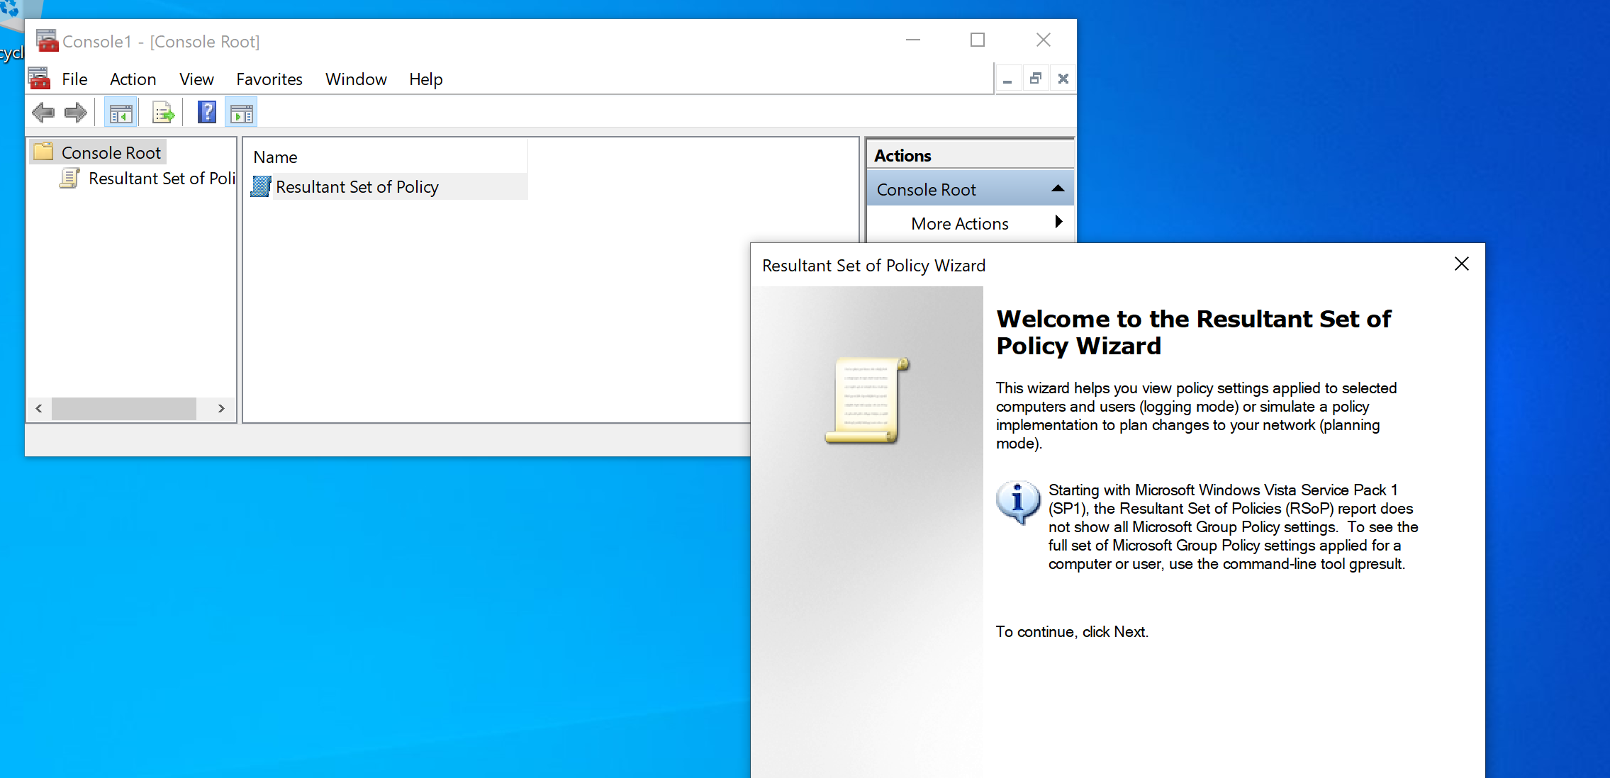Select Resultant Set of Policy in list
Image resolution: width=1610 pixels, height=778 pixels.
(x=357, y=186)
